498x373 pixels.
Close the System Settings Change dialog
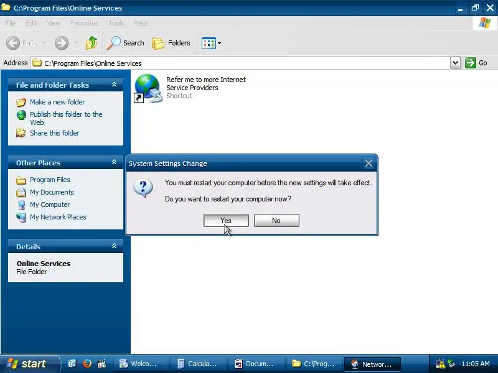tap(369, 163)
